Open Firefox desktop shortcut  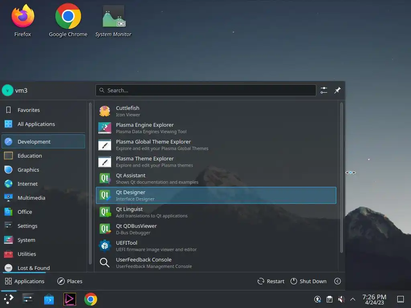[x=23, y=20]
